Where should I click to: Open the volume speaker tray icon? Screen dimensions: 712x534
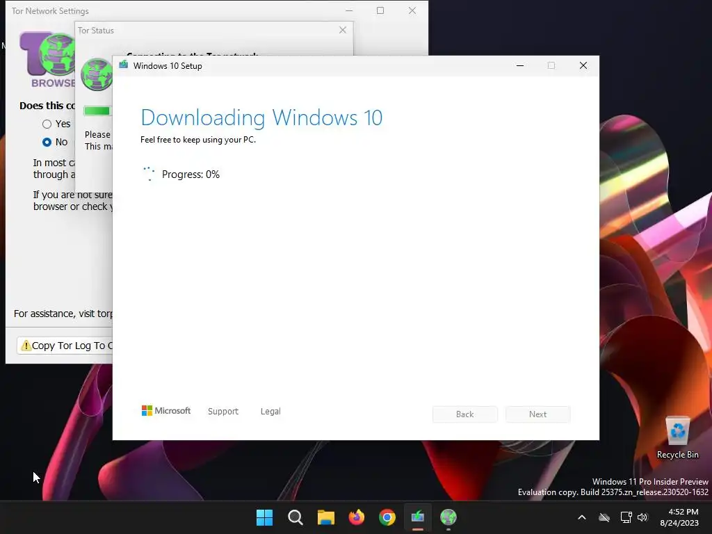[642, 517]
